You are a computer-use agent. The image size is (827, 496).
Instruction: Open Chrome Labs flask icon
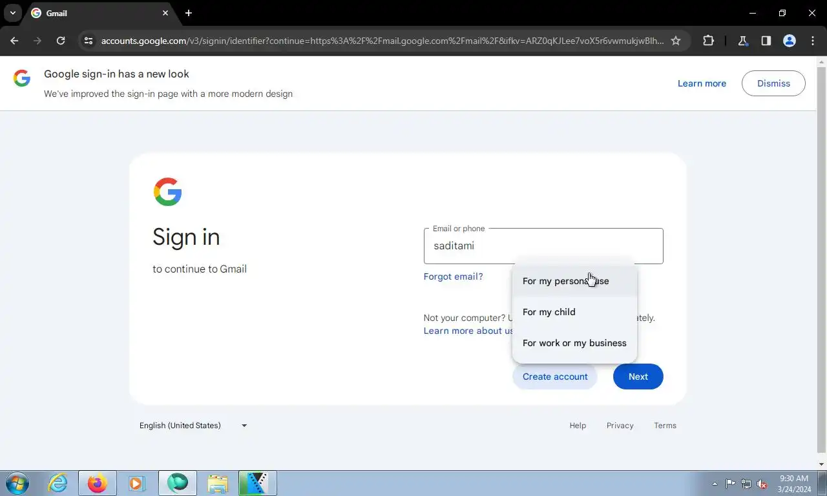(743, 41)
